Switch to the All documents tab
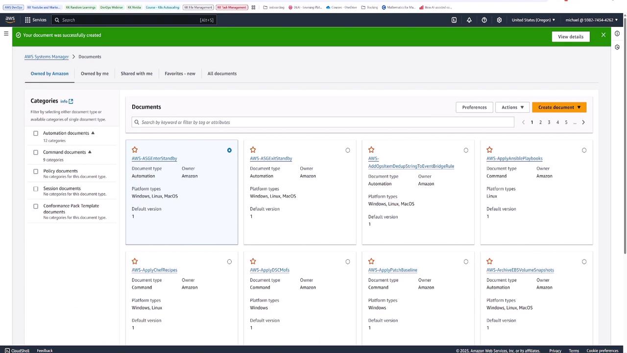Screen dimensions: 627x353 click(222, 74)
